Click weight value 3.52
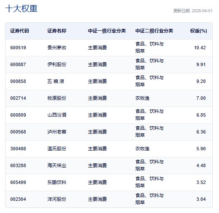The height and width of the screenshot is (213, 219). 201,182
